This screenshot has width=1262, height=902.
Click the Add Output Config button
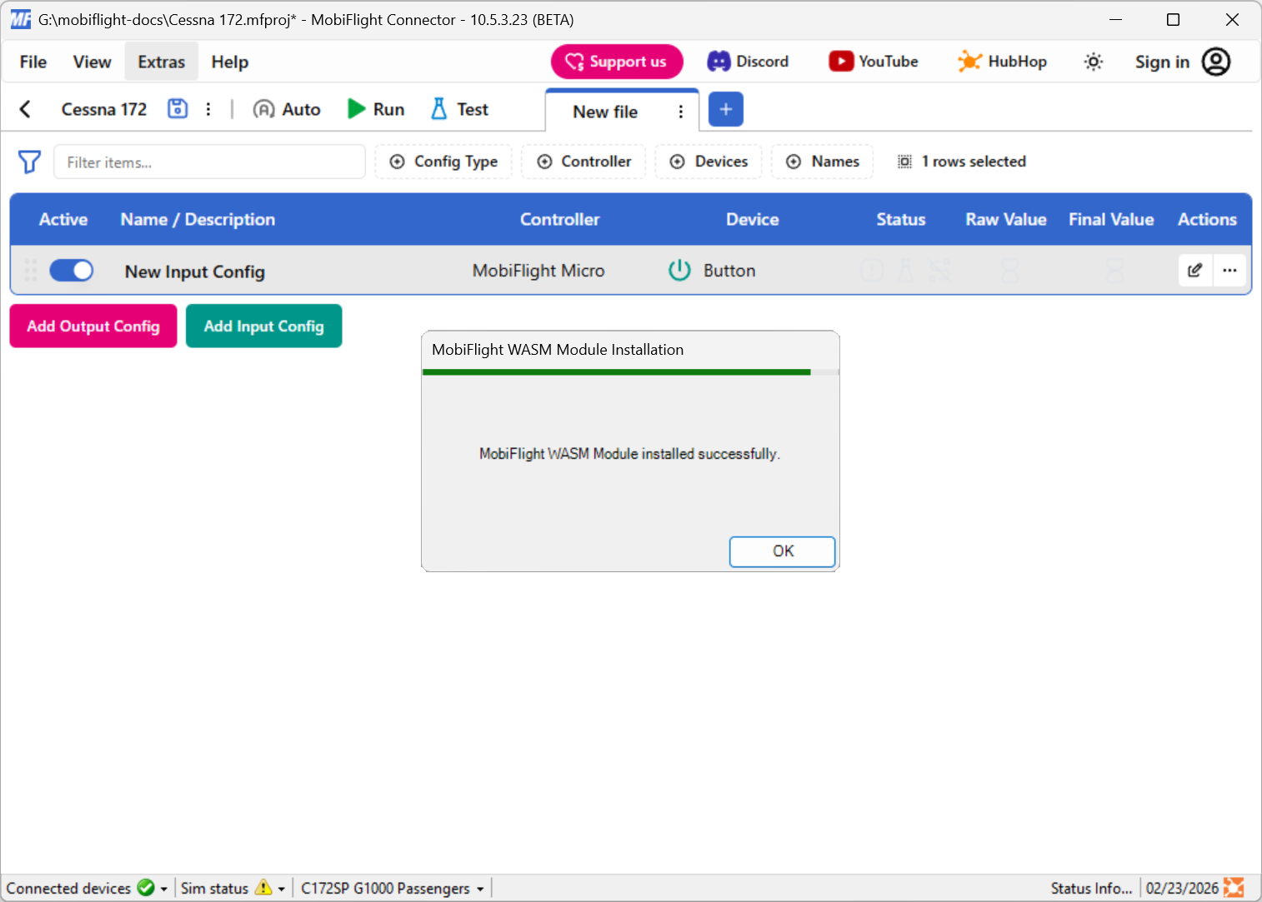93,326
